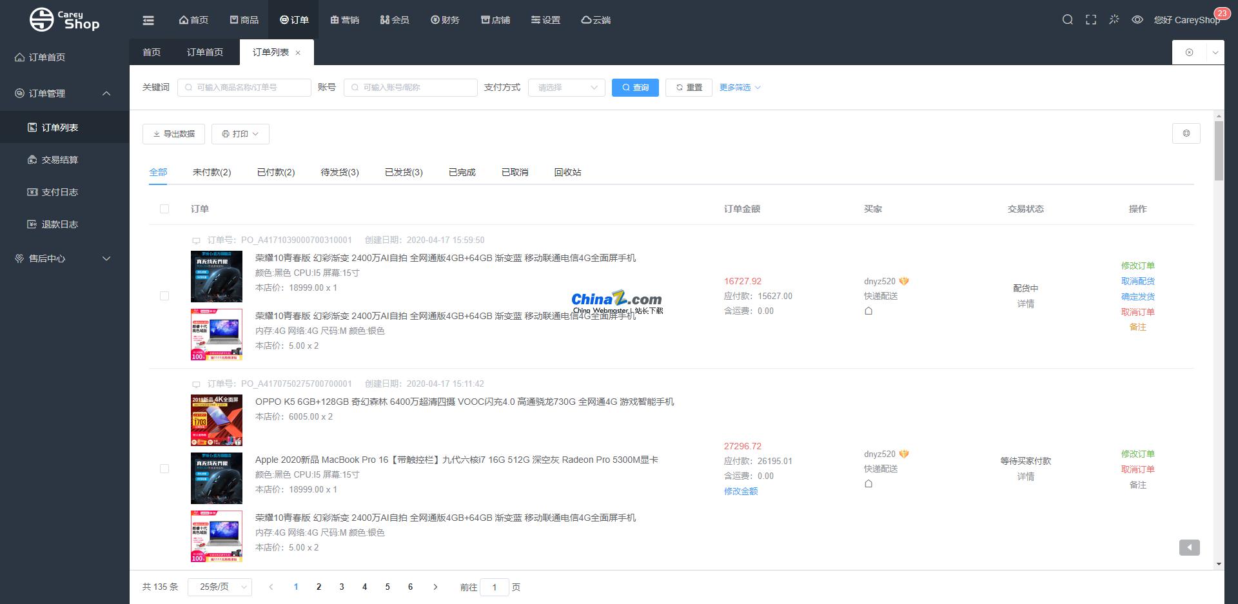Go to previous page arrow in pagination
This screenshot has width=1238, height=604.
[271, 587]
